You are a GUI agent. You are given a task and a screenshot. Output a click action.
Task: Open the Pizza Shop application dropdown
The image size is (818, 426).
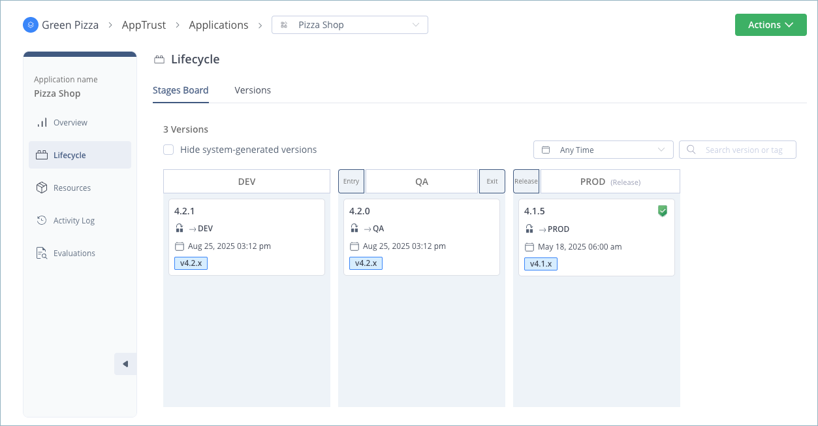tap(350, 25)
